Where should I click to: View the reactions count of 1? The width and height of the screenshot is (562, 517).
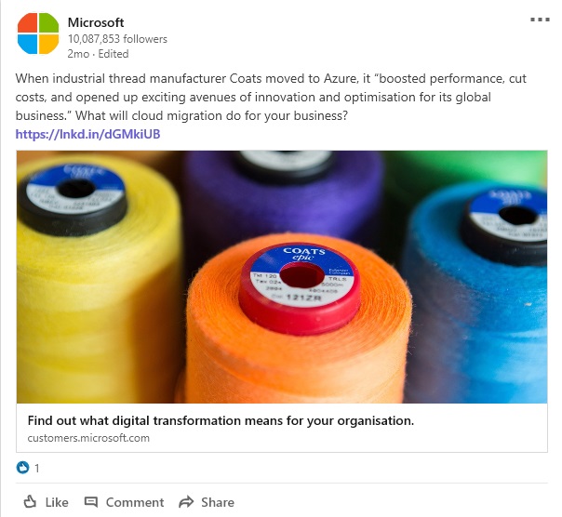(x=37, y=468)
